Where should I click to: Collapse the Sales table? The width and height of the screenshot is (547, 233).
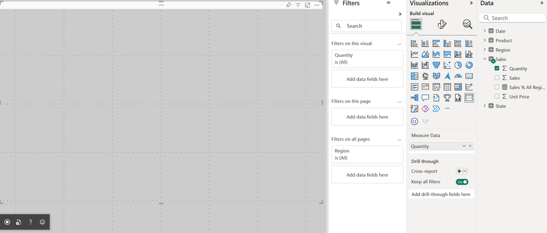tap(485, 59)
